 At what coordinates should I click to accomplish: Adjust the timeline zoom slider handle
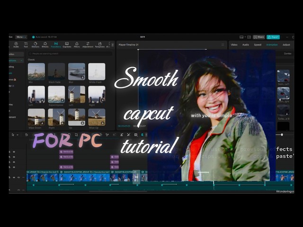(282, 134)
